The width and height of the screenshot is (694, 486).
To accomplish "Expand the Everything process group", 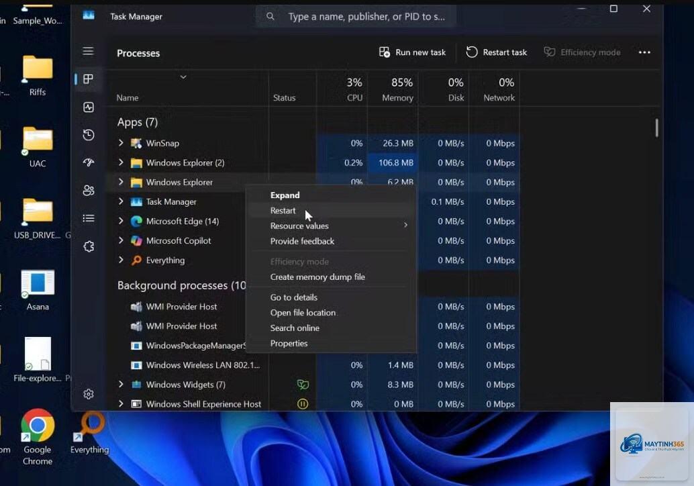I will pos(121,259).
